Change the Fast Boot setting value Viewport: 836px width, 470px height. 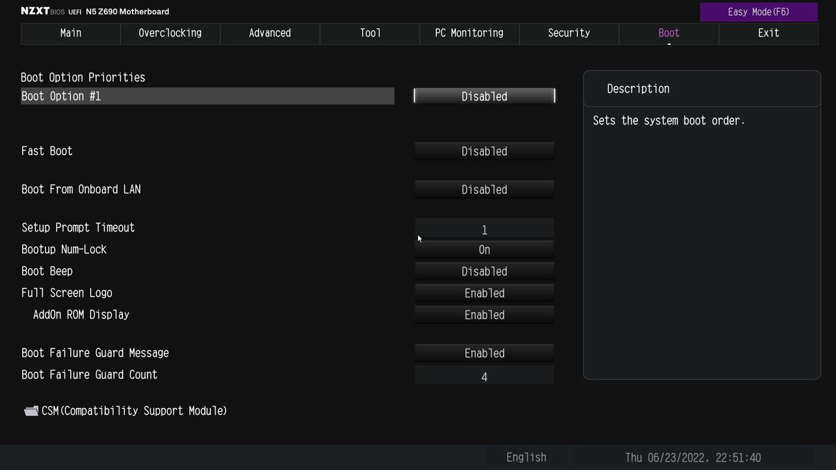pos(485,151)
